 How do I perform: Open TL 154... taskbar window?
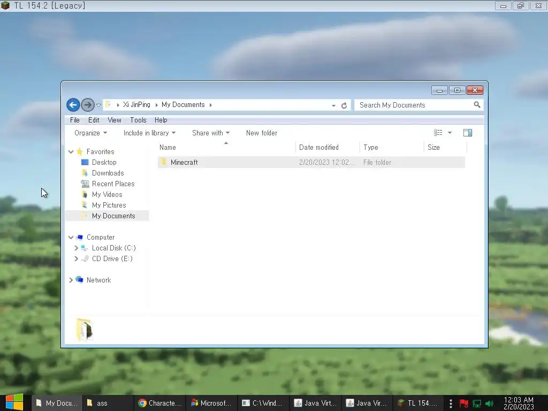click(417, 404)
